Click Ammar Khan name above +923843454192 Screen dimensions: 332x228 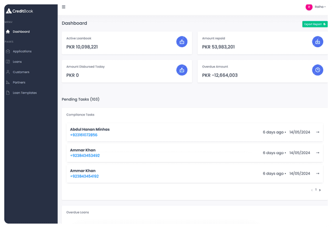click(x=83, y=171)
